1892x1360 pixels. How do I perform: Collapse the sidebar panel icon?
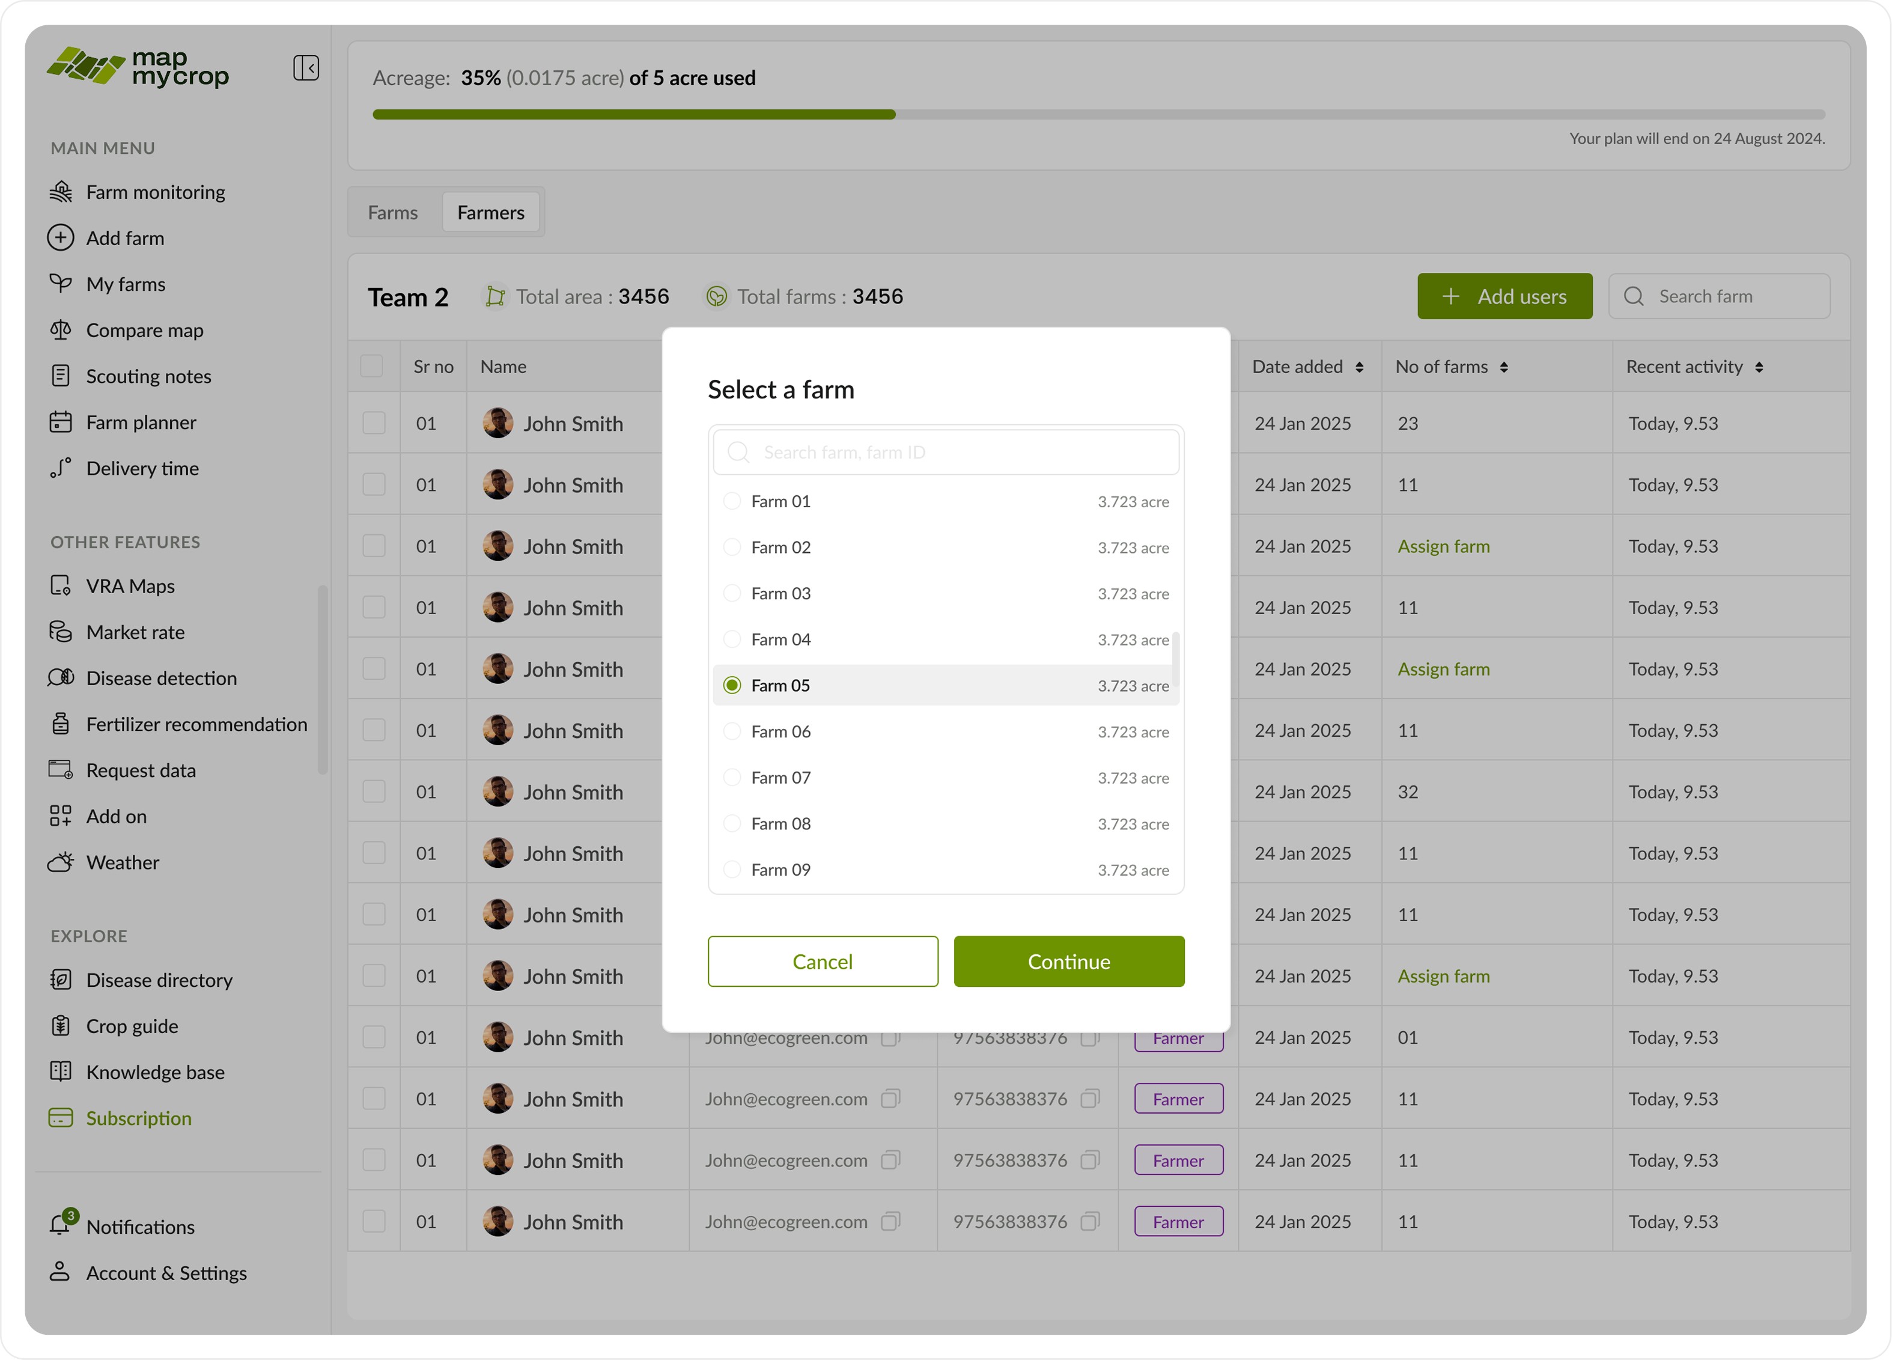[x=305, y=67]
